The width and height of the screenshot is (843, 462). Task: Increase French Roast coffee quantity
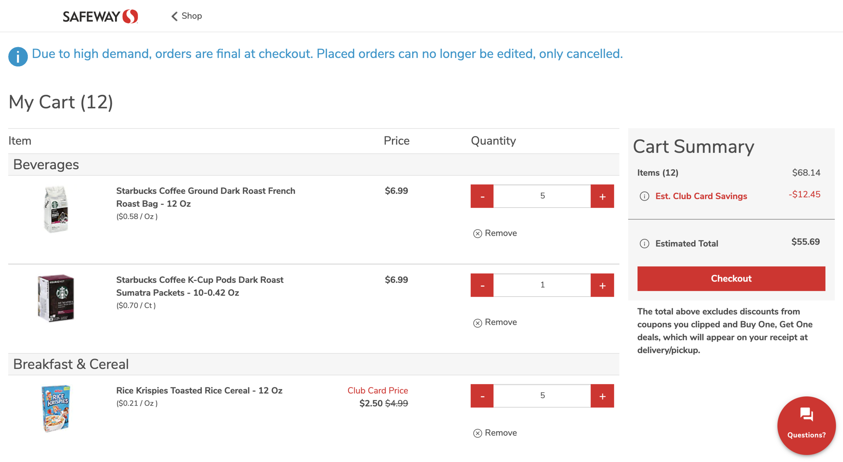[x=602, y=196]
